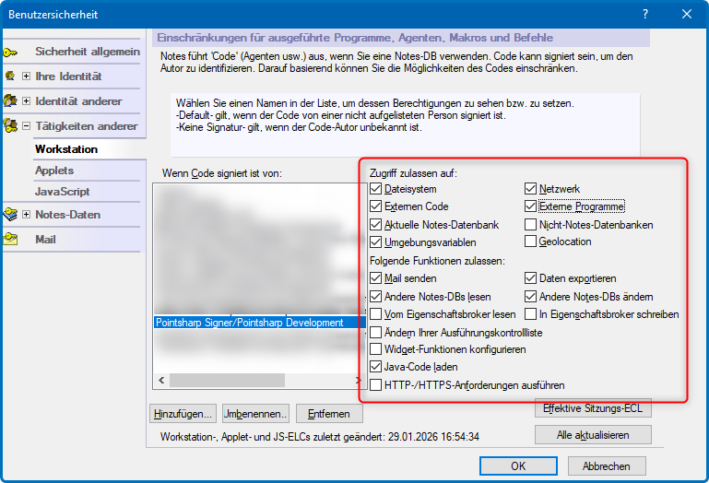Expand the Notes-Daten section

coord(26,215)
